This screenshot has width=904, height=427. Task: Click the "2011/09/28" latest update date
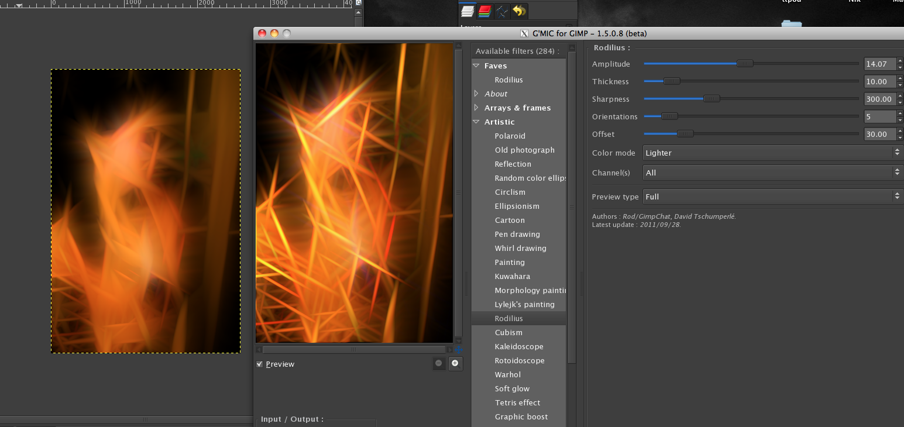click(x=660, y=225)
